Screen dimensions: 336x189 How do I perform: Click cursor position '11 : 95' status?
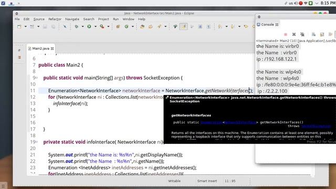[230, 181]
